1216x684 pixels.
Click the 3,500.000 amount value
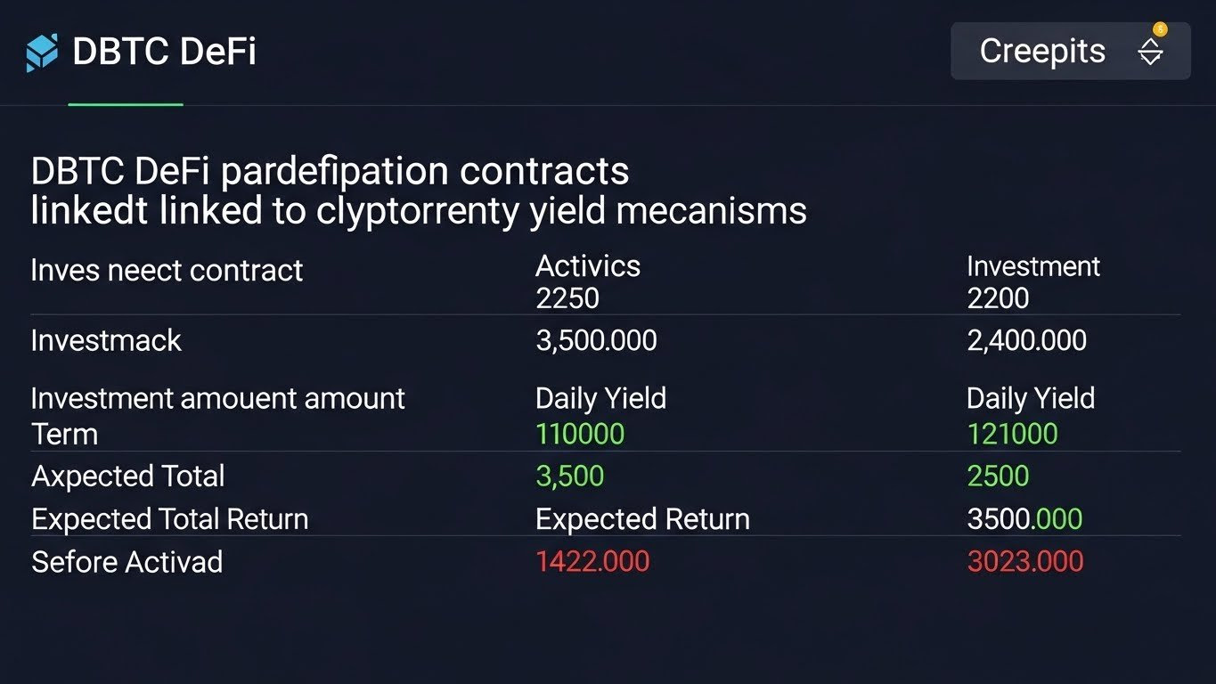pos(596,340)
